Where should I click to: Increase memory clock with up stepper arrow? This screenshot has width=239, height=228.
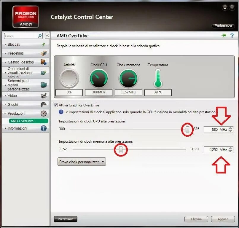(x=230, y=148)
